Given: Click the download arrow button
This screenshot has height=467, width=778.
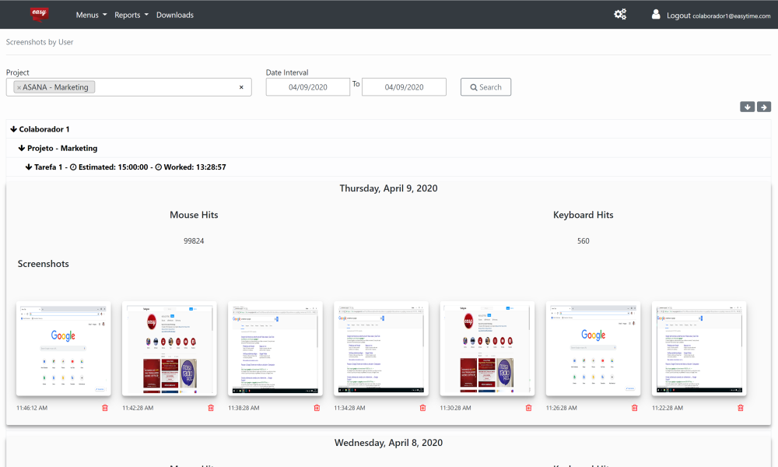Looking at the screenshot, I should (748, 106).
